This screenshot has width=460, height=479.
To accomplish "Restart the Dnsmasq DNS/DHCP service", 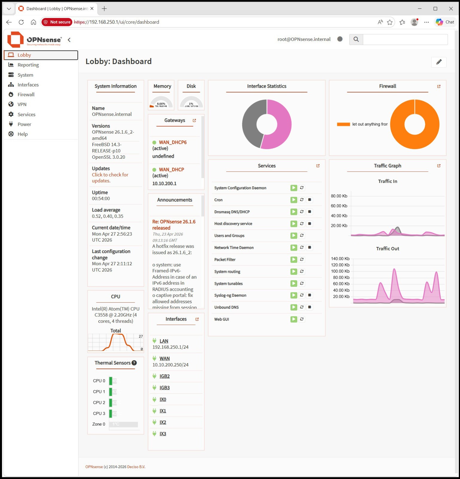I will click(302, 212).
